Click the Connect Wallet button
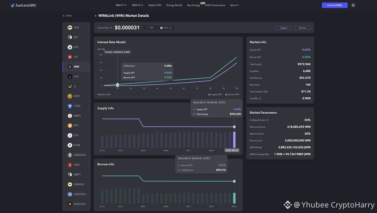This screenshot has width=377, height=213. click(335, 5)
